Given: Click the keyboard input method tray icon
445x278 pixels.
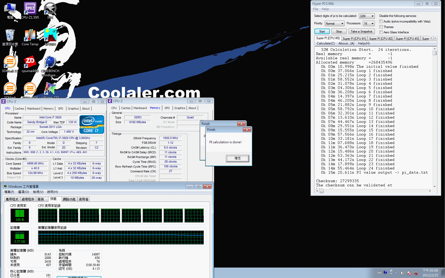Looking at the screenshot, I should (380, 272).
